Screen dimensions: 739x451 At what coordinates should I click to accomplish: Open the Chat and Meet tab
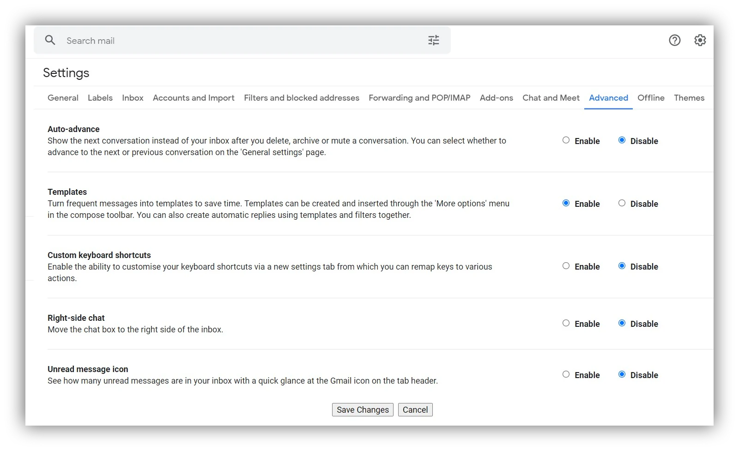[551, 98]
